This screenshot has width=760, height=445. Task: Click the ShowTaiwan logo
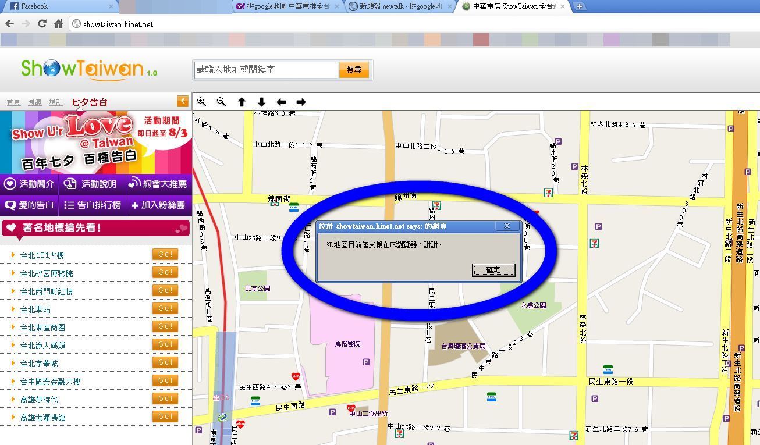coord(89,69)
